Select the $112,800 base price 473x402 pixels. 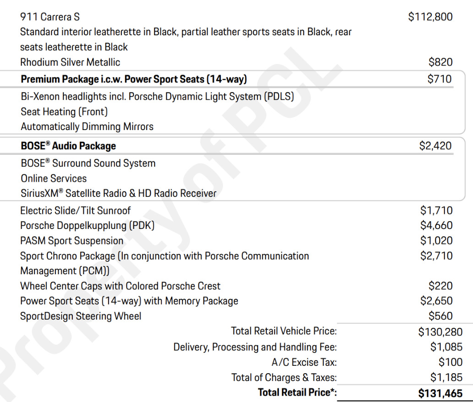(430, 17)
